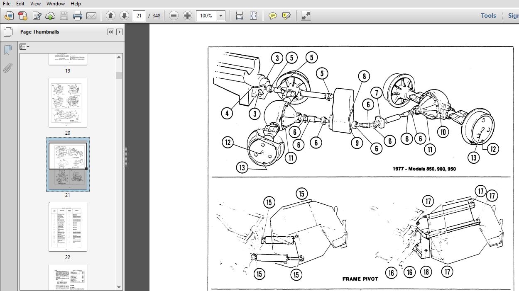The height and width of the screenshot is (291, 519).
Task: Select page 19 thumbnail
Action: [68, 59]
